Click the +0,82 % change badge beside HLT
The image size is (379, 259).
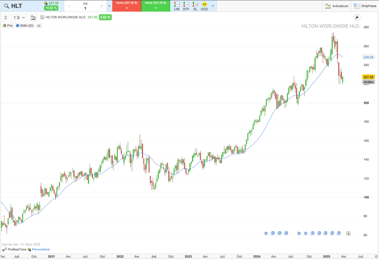[x=51, y=8]
